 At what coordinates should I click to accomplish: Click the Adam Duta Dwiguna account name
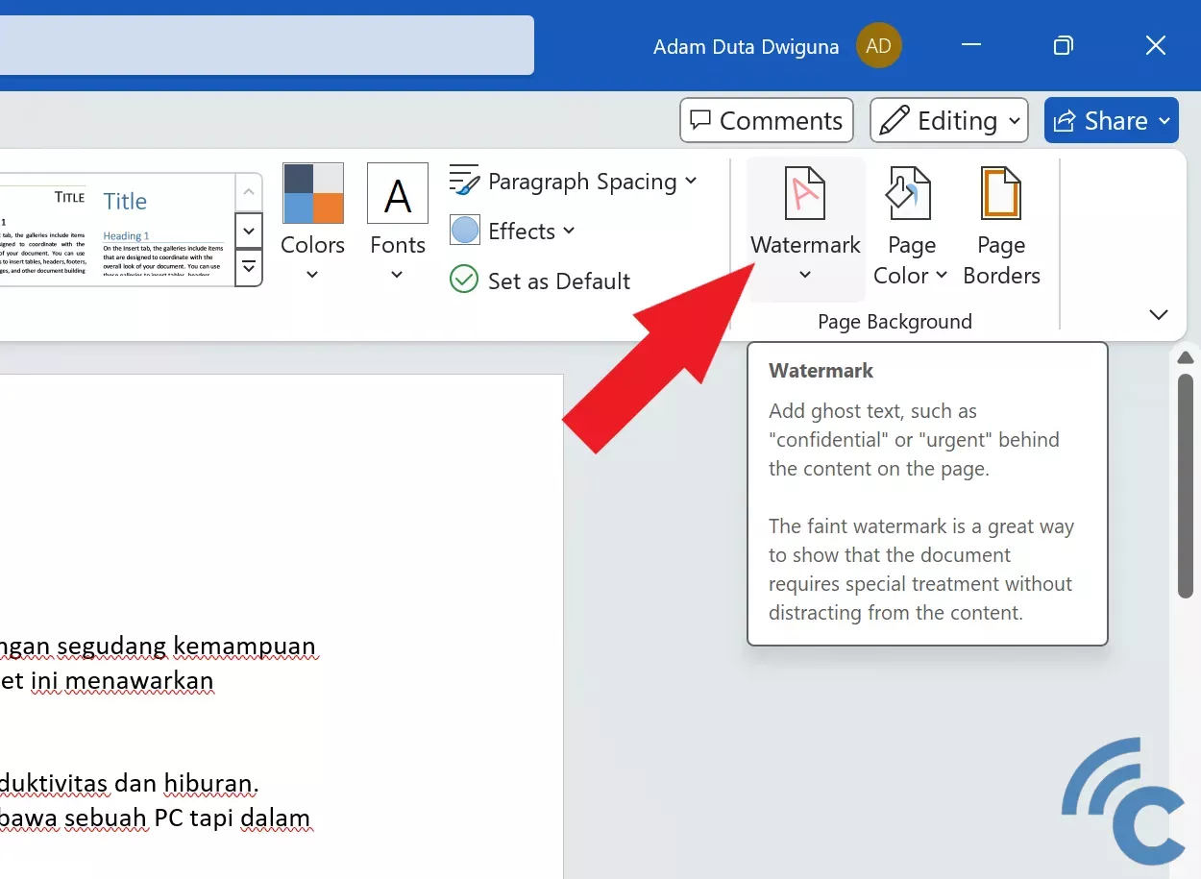[746, 46]
